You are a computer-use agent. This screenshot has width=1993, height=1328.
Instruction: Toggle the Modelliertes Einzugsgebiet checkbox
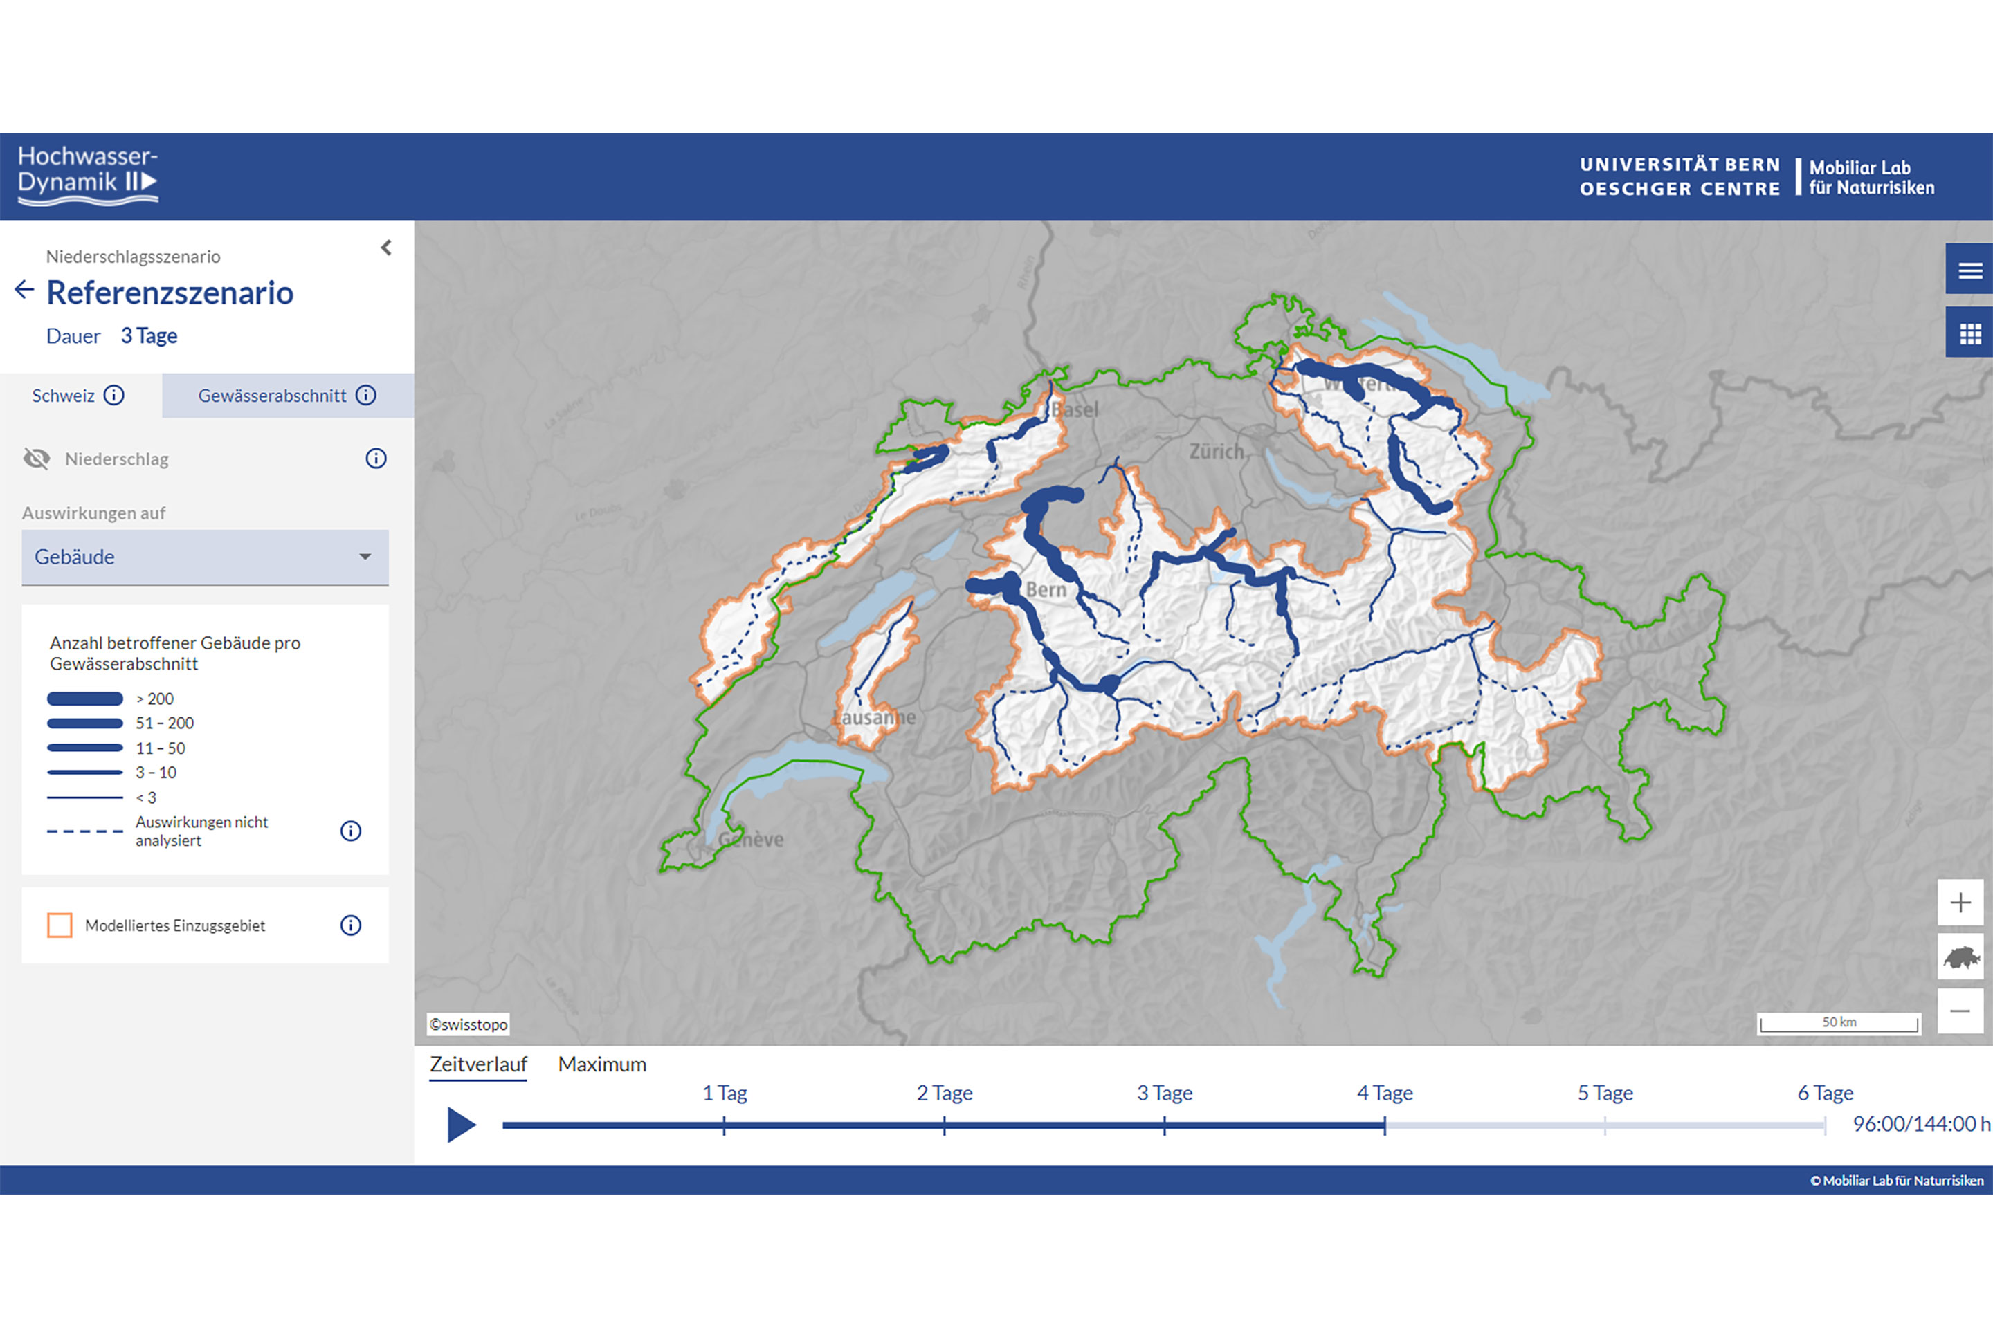tap(60, 925)
